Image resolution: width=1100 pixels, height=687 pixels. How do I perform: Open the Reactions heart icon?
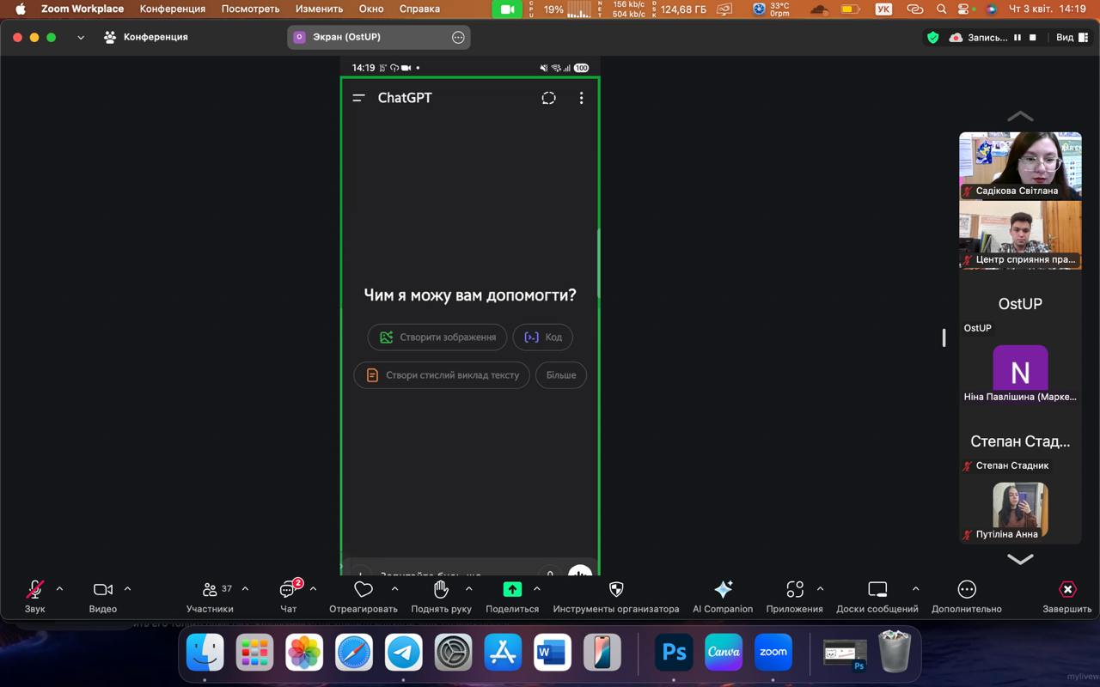[364, 590]
